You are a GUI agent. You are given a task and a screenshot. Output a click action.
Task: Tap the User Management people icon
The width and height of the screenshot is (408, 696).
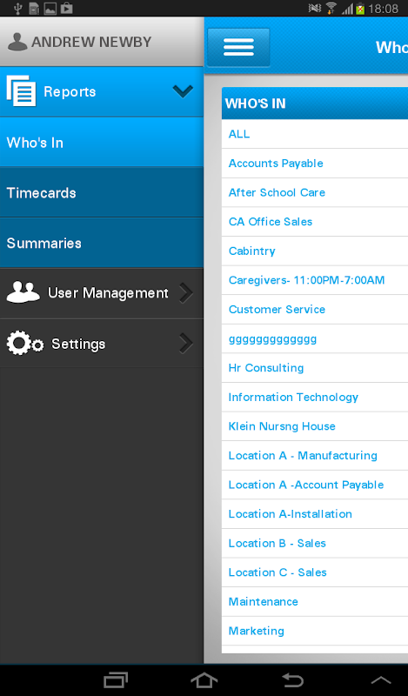[x=23, y=292]
